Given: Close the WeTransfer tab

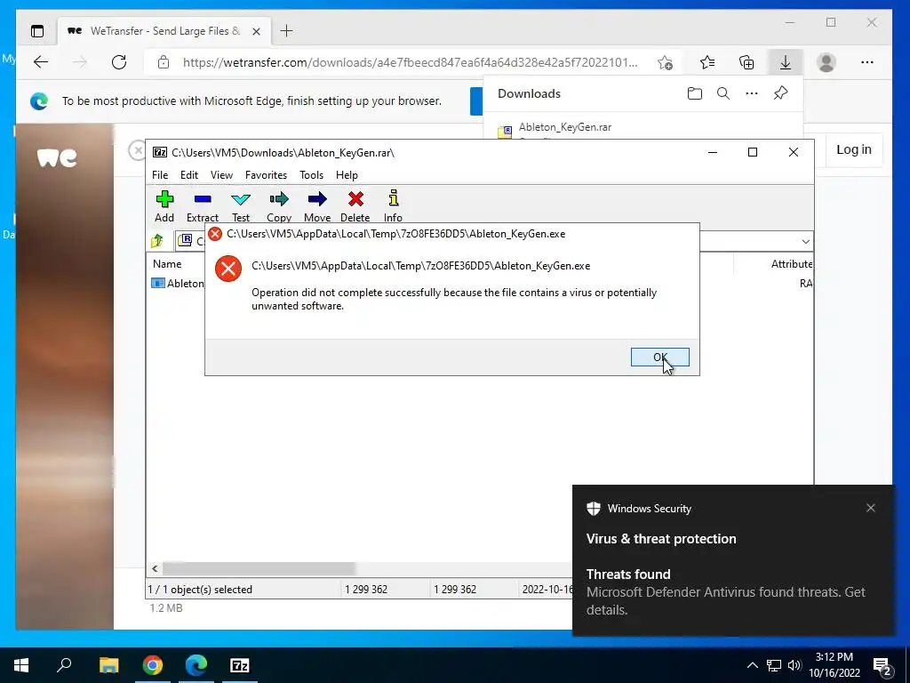Looking at the screenshot, I should (256, 31).
